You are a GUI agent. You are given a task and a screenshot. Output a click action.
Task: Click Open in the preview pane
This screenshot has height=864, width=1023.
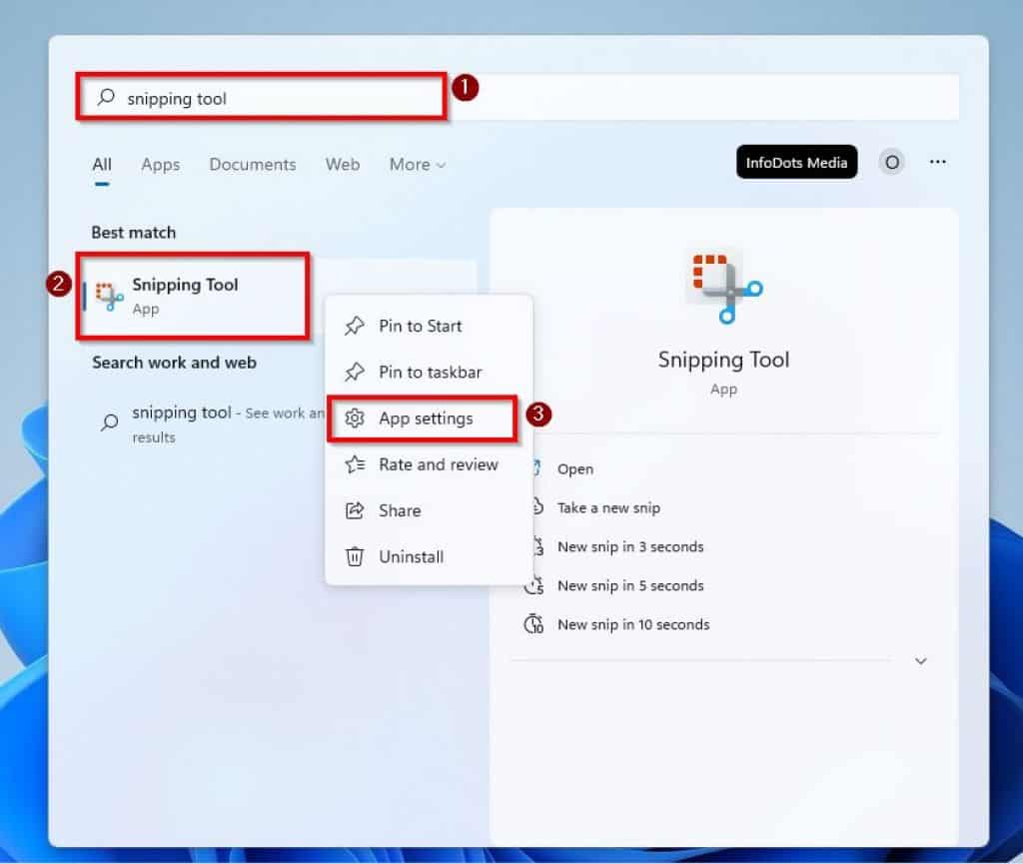(x=575, y=469)
